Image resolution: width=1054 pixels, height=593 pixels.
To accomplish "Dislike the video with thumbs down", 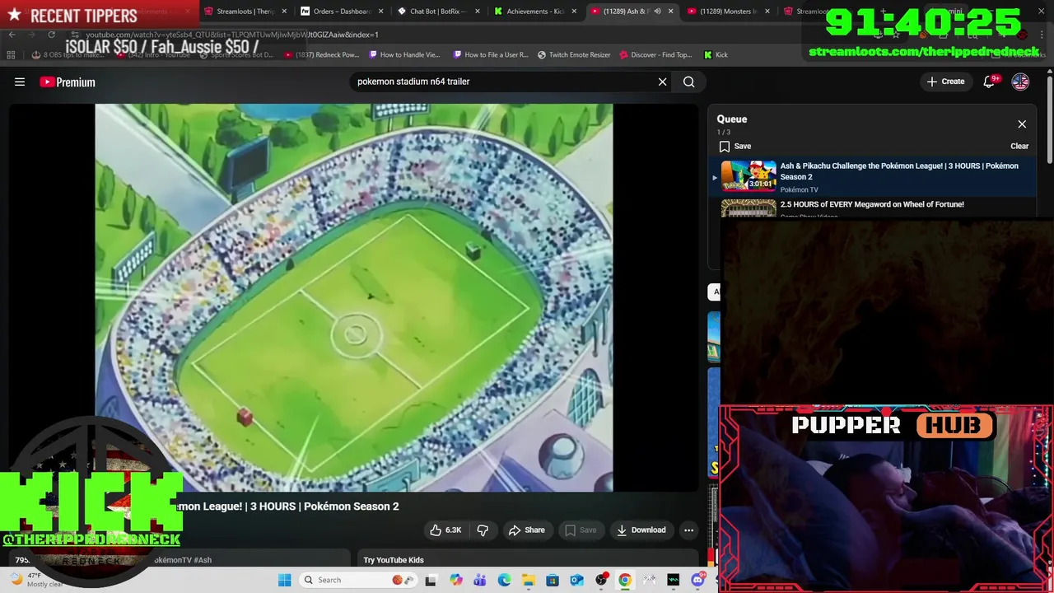I will pos(483,530).
